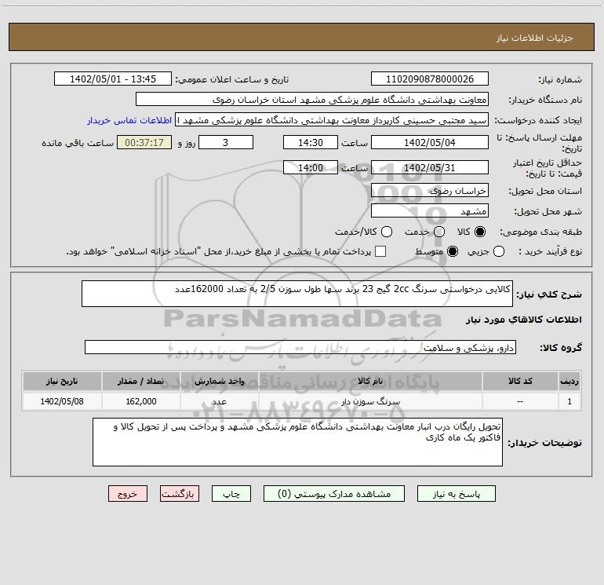Click the پاسخ به نیاز button
Screen dimensions: 604x585
pyautogui.click(x=457, y=494)
